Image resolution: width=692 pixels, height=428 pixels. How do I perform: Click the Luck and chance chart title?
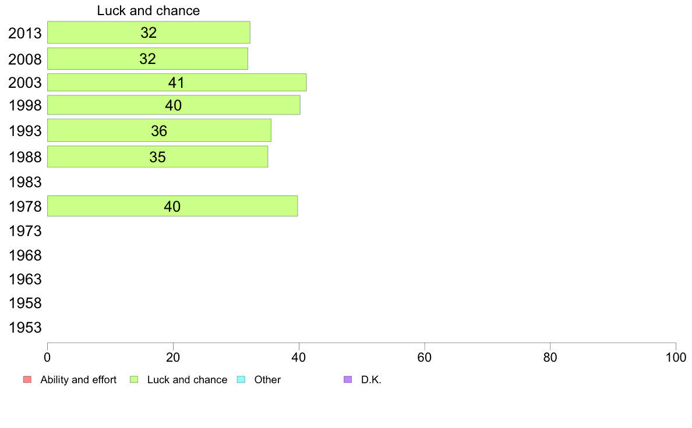[x=149, y=10]
